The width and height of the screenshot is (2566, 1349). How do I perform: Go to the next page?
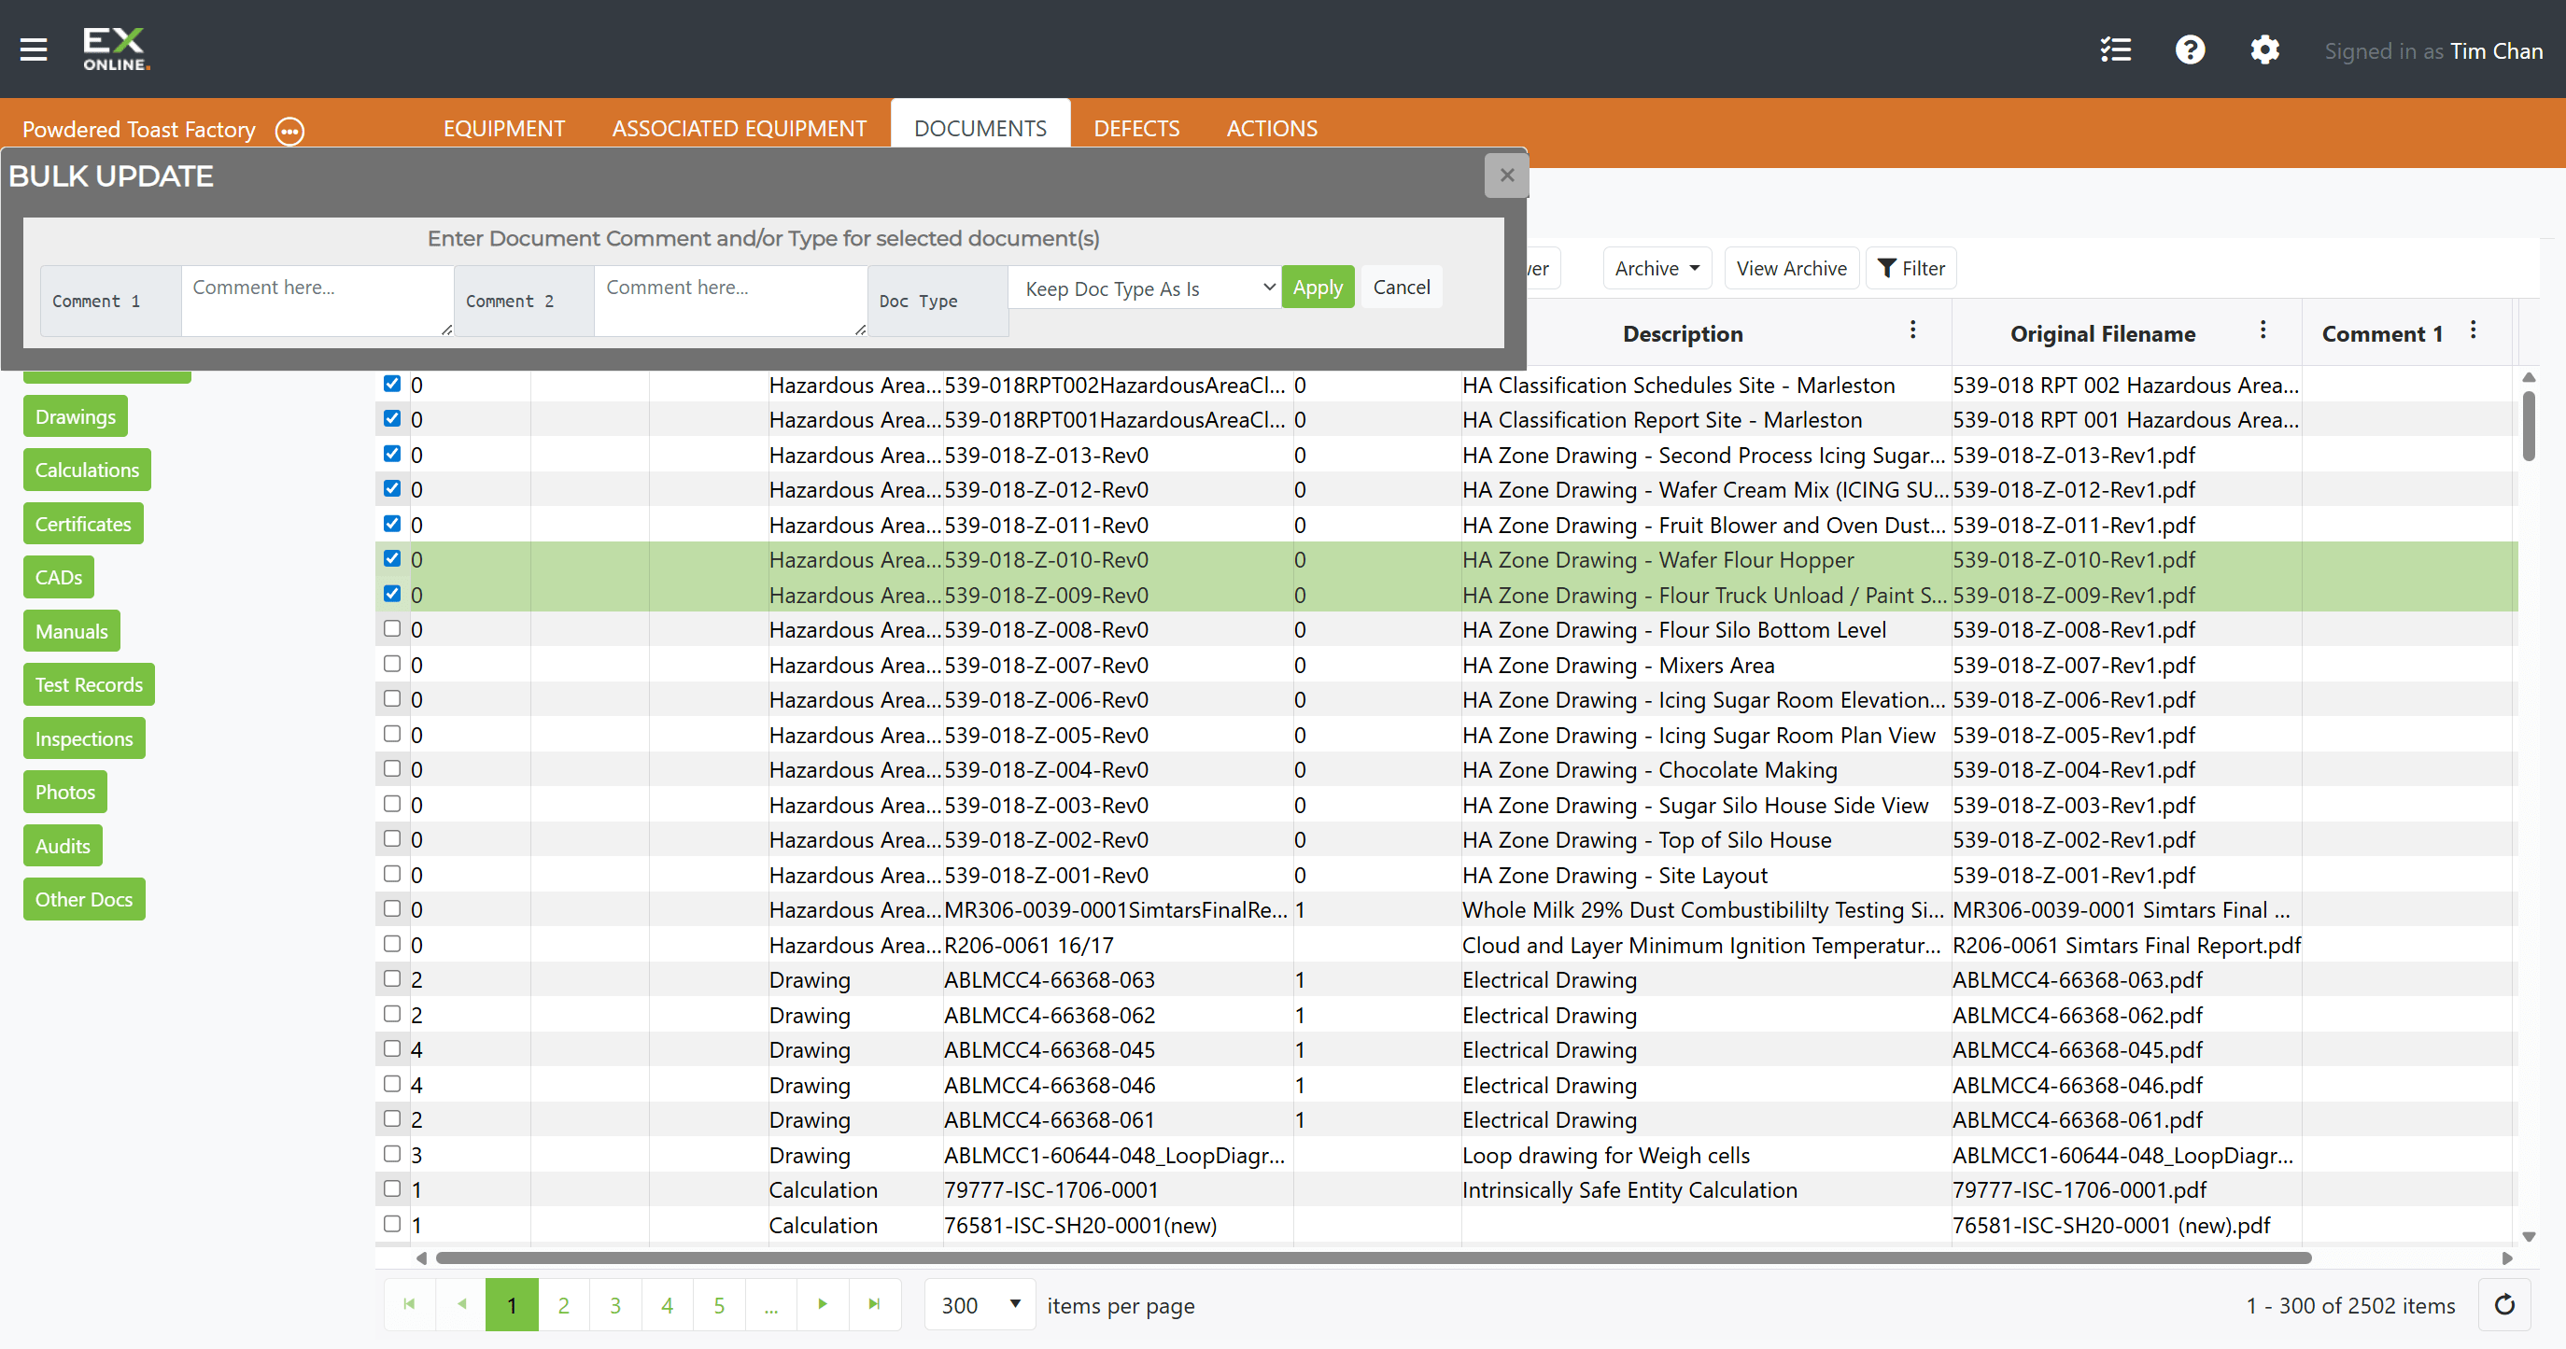pos(823,1304)
